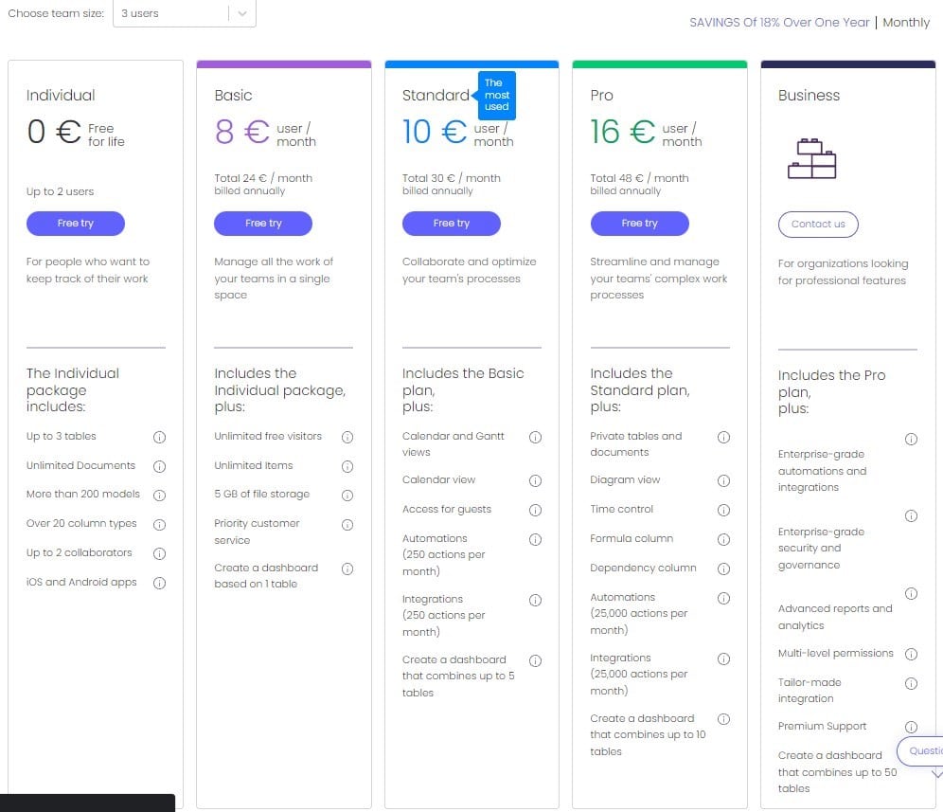Show info for 'Premium Support'
943x812 pixels.
click(x=912, y=727)
